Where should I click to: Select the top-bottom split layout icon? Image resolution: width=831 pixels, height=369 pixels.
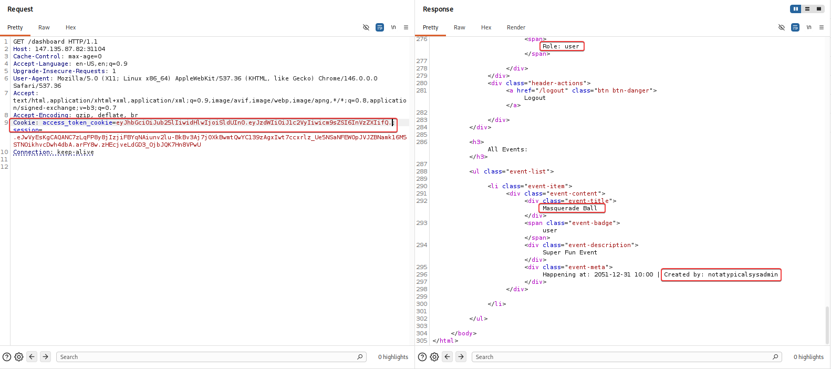click(x=807, y=9)
